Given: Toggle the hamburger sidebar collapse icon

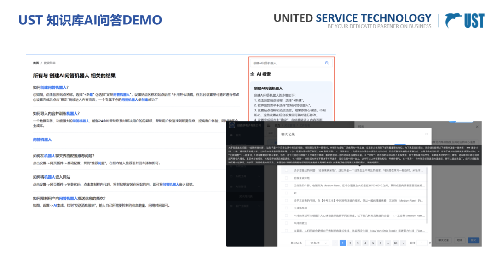Looking at the screenshot, I should coord(269,125).
